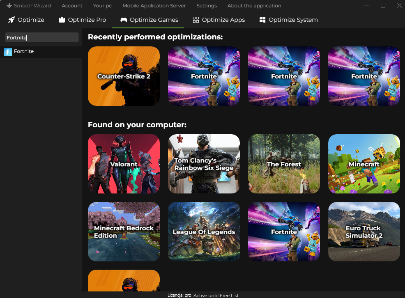Switch to the Optimize Apps tab

coord(219,20)
